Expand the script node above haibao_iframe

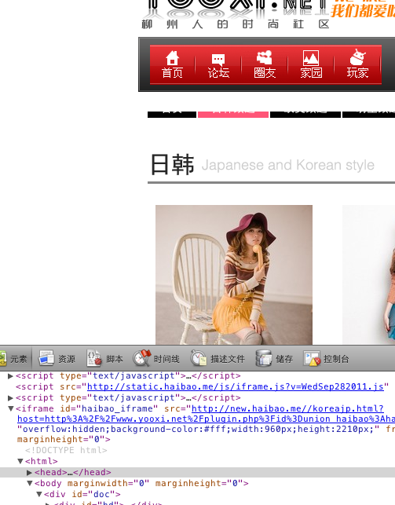10,397
